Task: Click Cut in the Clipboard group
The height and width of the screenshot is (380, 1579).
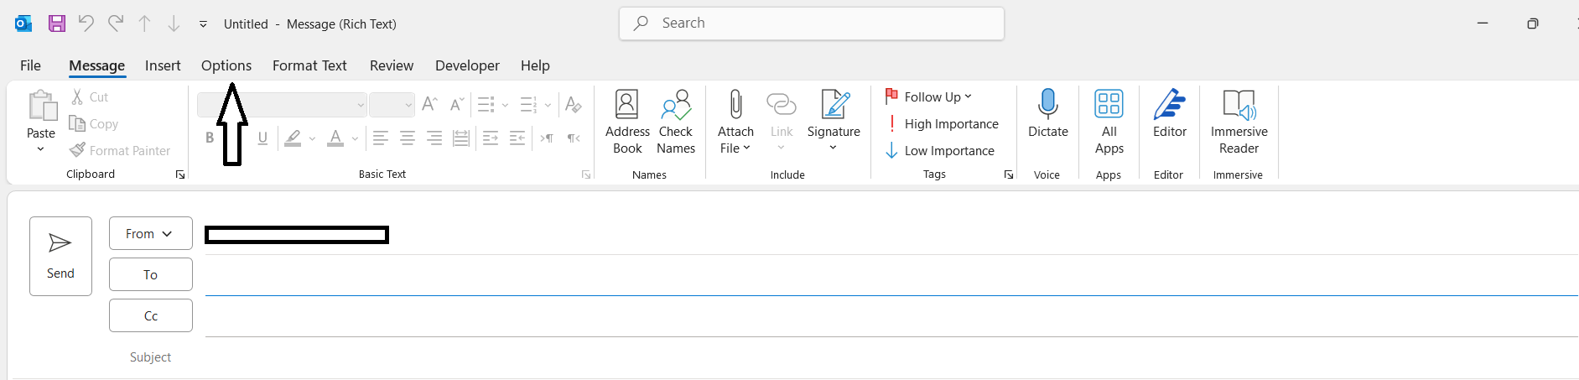Action: [x=90, y=97]
